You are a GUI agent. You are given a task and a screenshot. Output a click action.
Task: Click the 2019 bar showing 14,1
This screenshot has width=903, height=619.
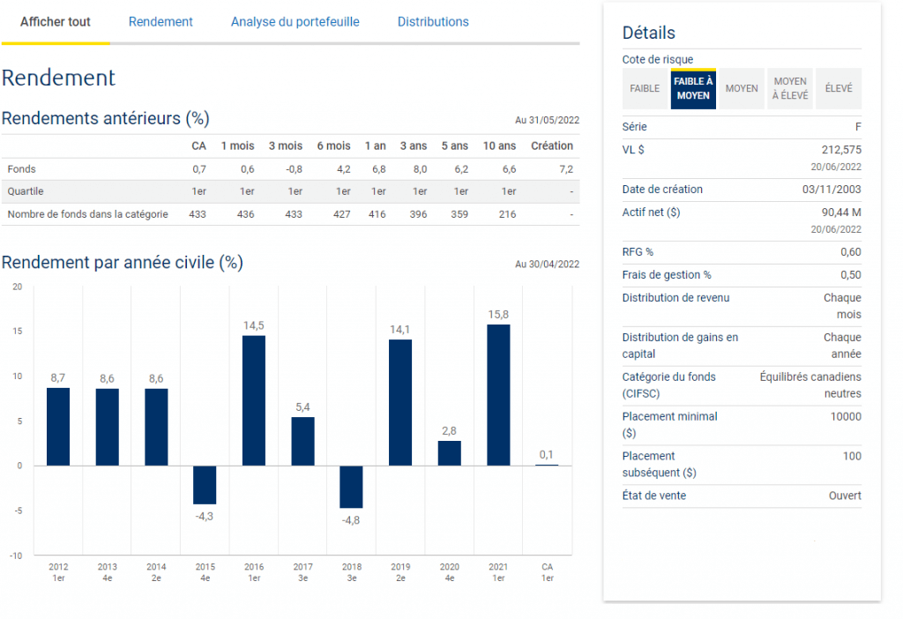pyautogui.click(x=400, y=402)
